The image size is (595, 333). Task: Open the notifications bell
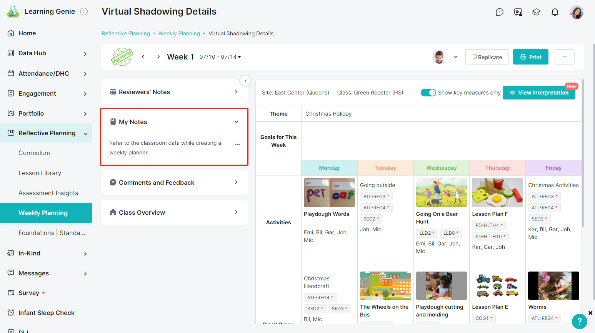(x=555, y=12)
